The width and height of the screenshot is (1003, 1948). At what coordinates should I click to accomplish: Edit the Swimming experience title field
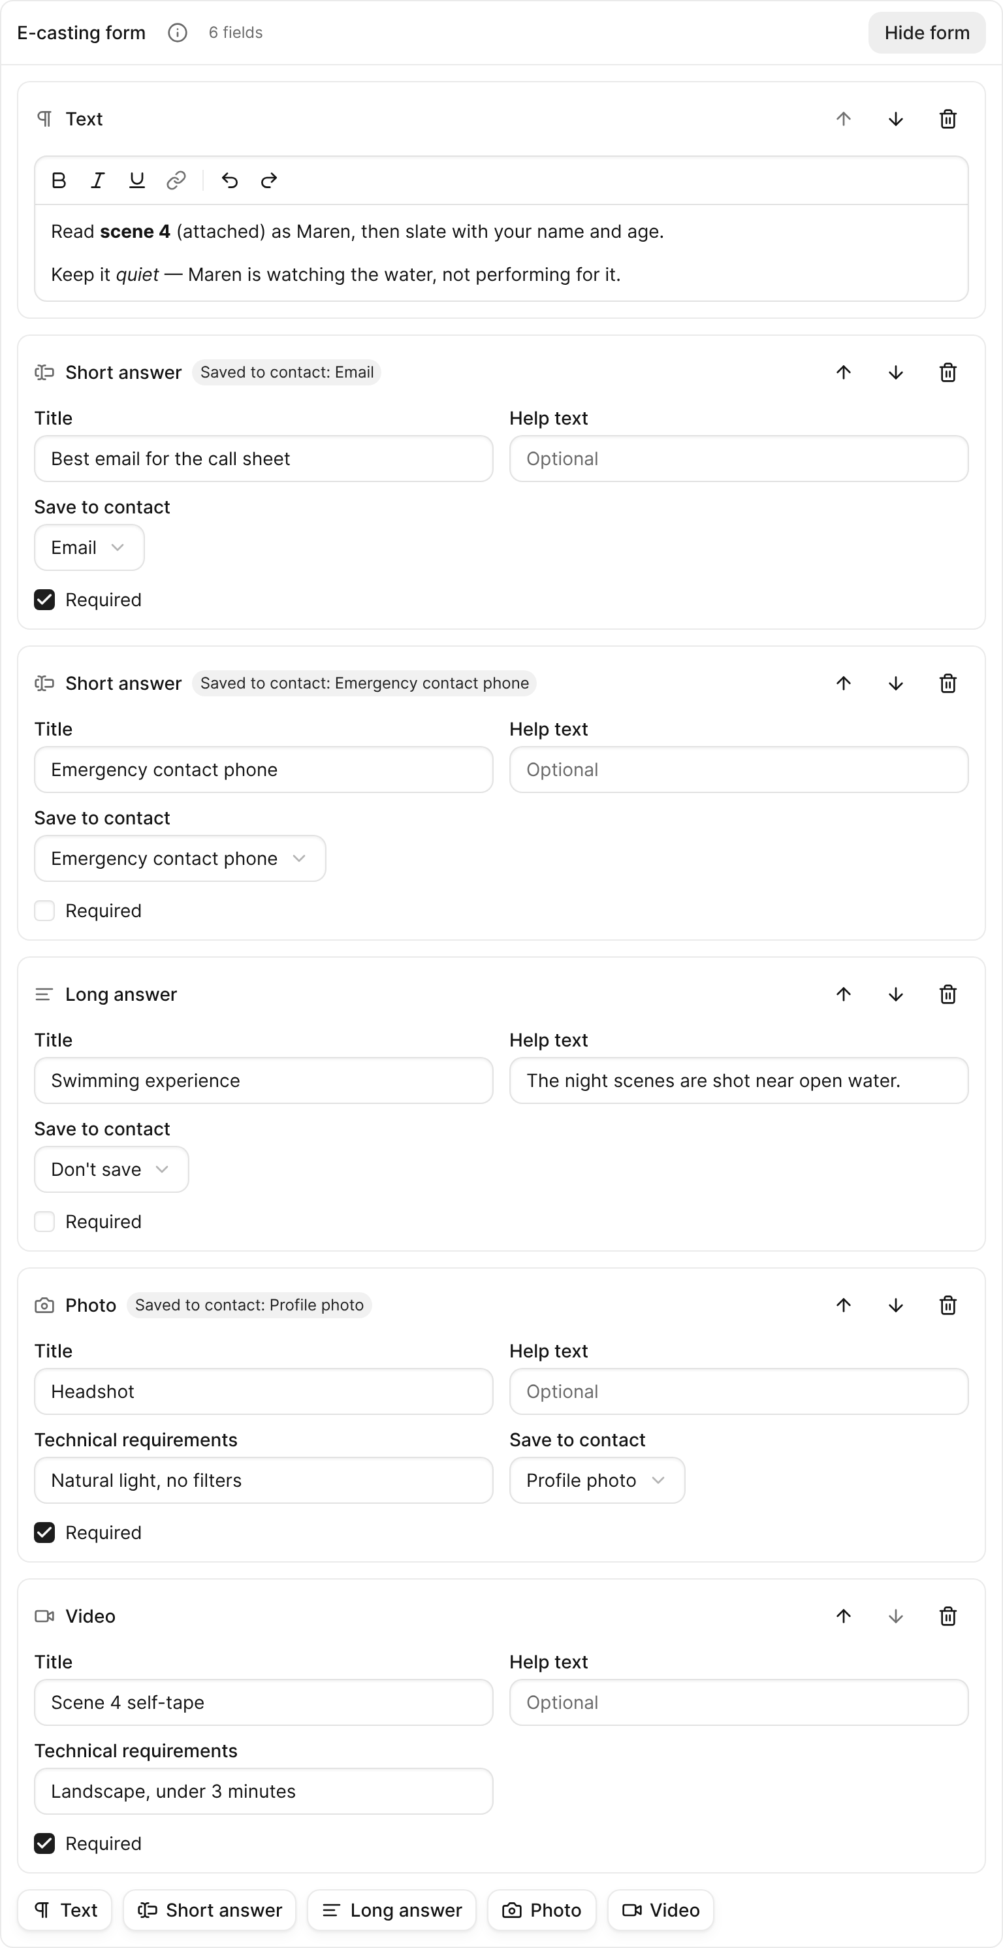click(264, 1080)
